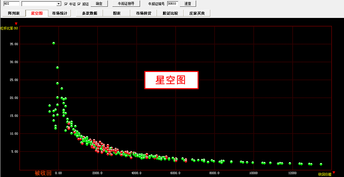The image size is (344, 177).
Task: Click the 牛熊证编号 input box showing 30610
Action: [173, 4]
